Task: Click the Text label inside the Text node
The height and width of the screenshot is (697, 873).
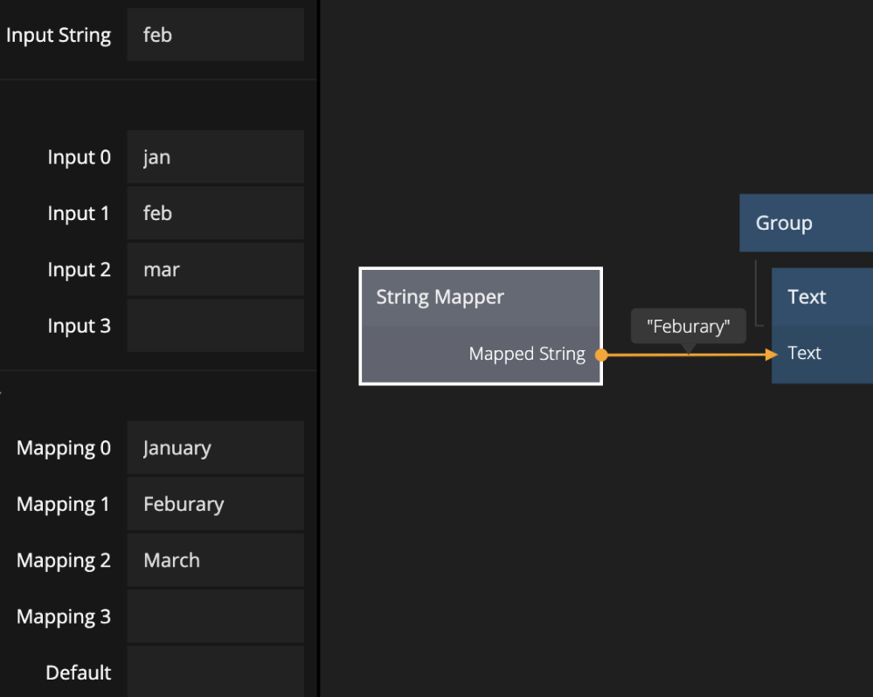Action: pyautogui.click(x=803, y=353)
